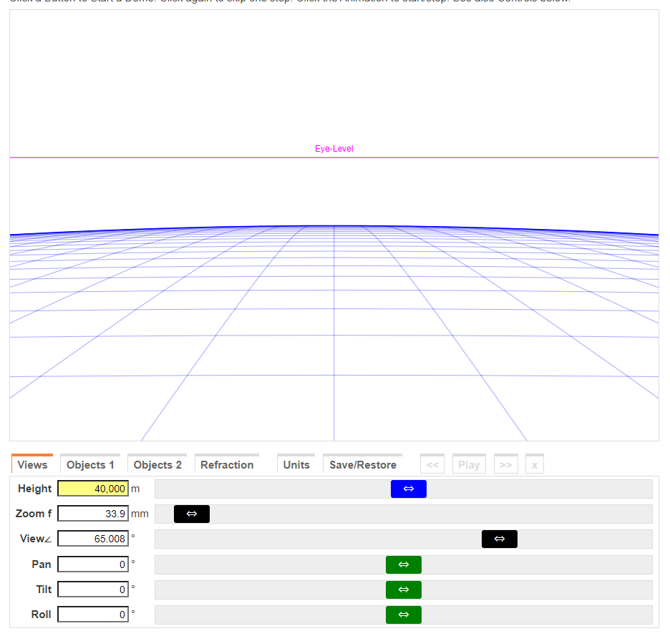Click the yellow Height input field
Screen dimensions: 670x636
click(93, 489)
